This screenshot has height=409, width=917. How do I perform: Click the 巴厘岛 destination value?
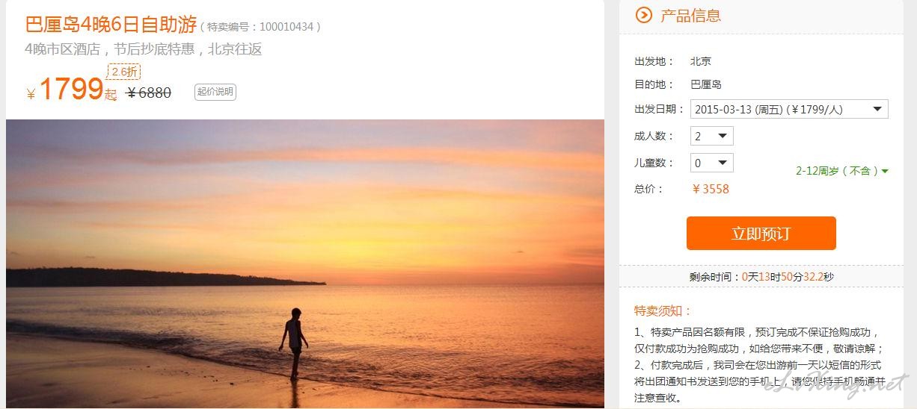pos(706,85)
